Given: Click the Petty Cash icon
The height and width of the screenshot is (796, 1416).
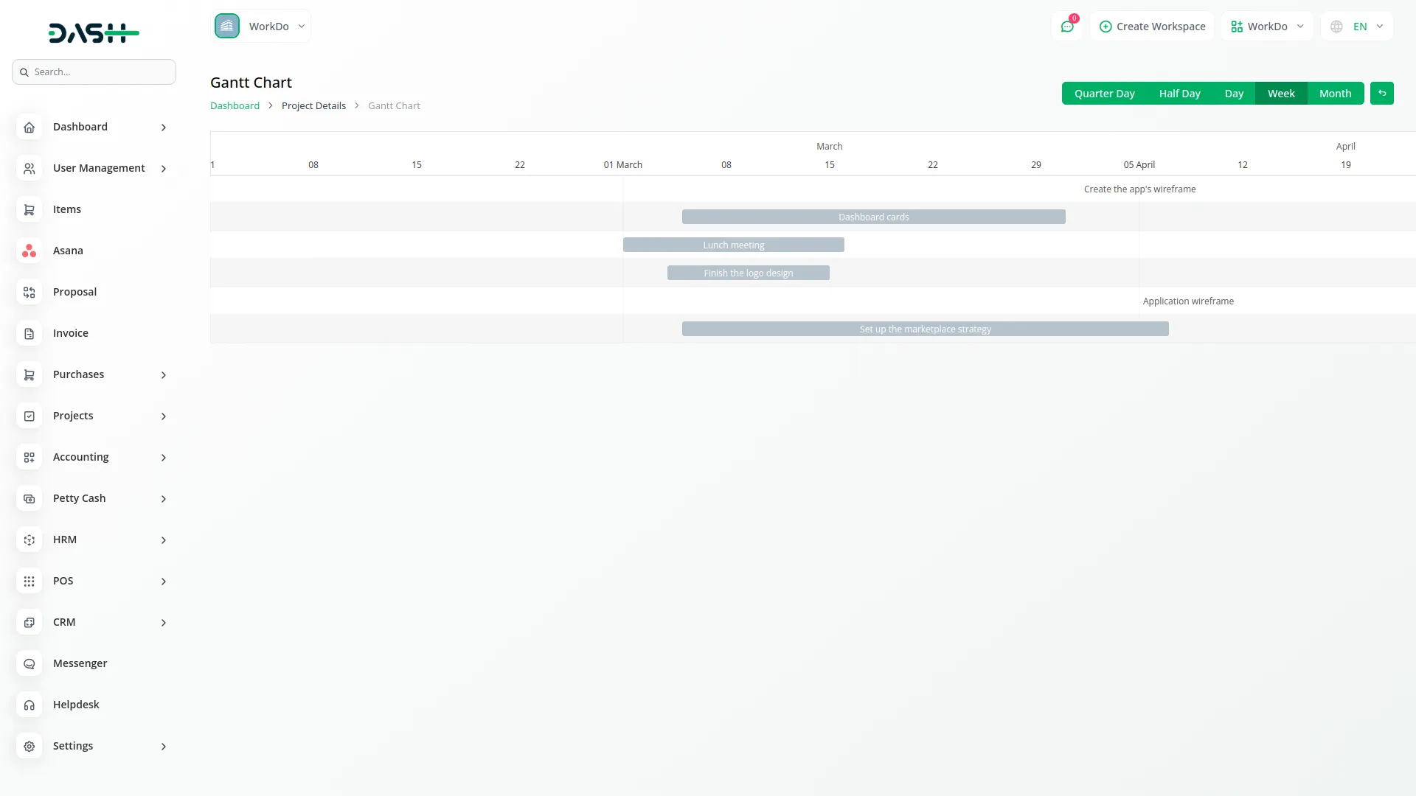Looking at the screenshot, I should 29,499.
